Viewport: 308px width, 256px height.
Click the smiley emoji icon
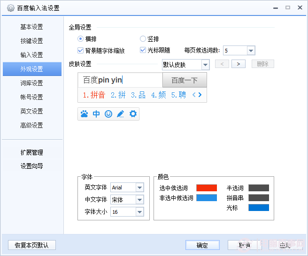coord(108,114)
